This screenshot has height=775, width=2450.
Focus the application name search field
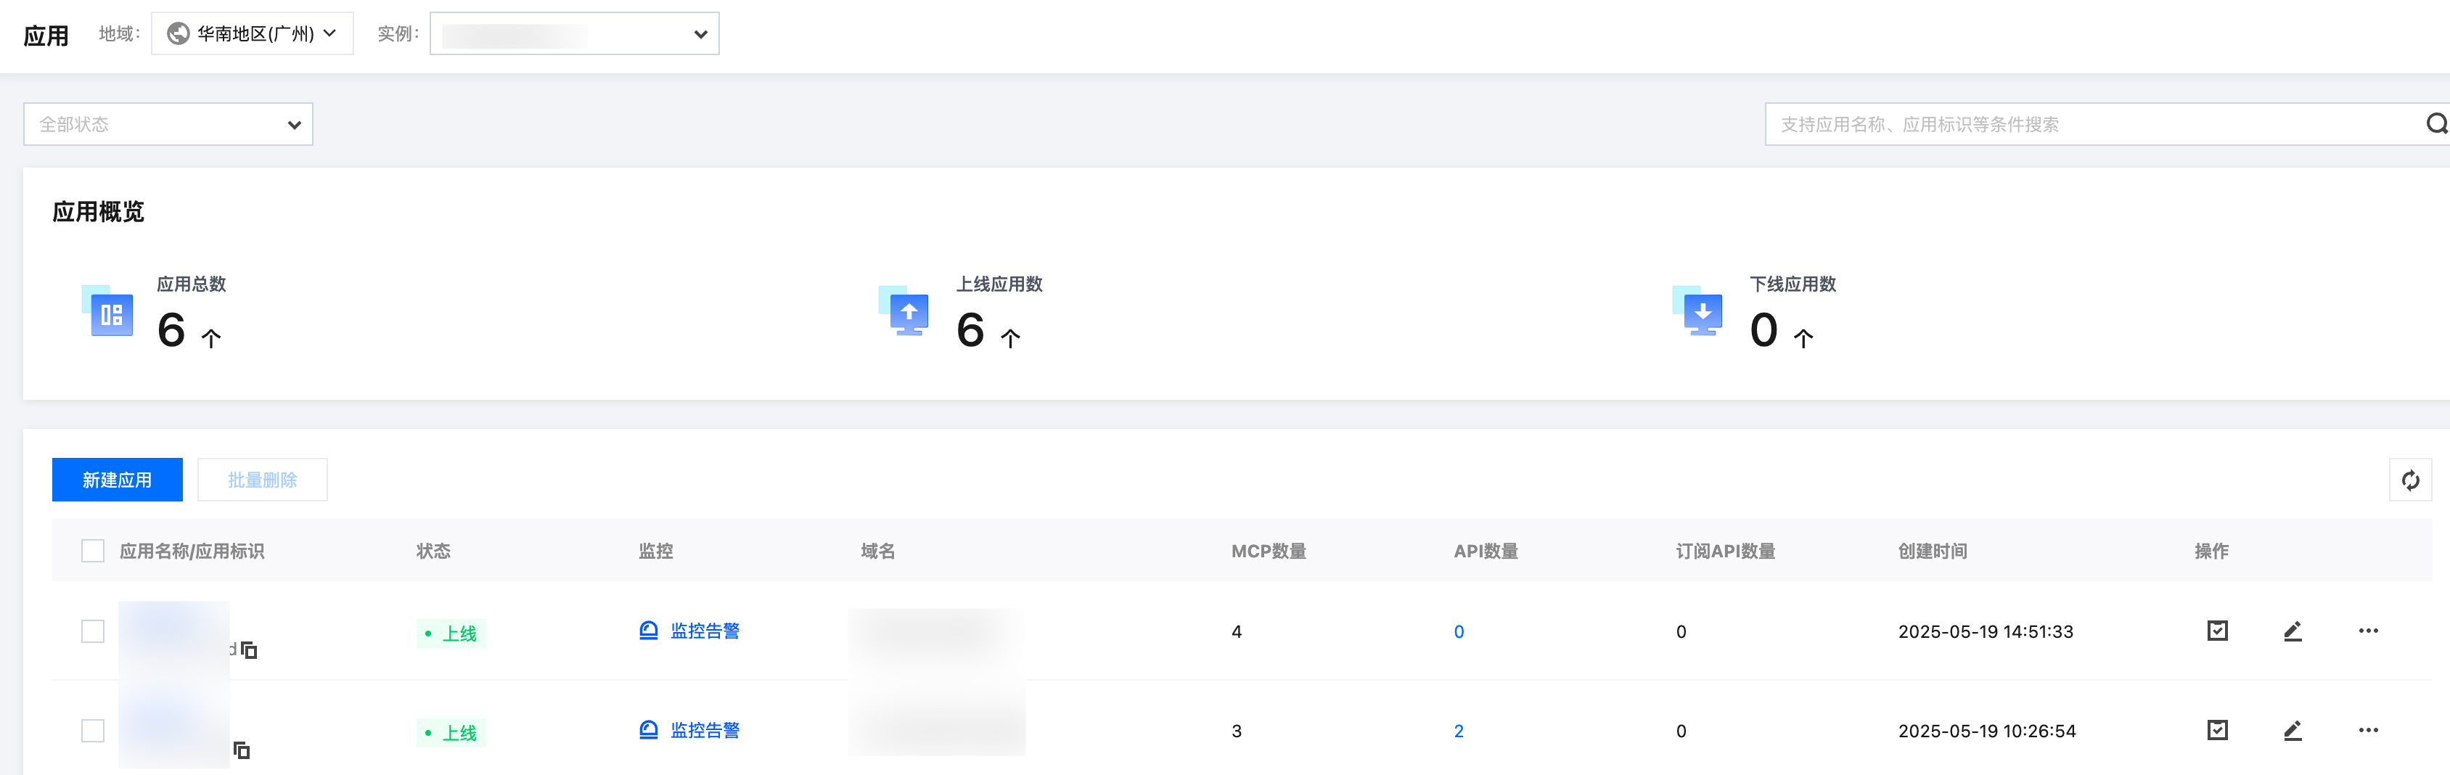pos(2092,125)
